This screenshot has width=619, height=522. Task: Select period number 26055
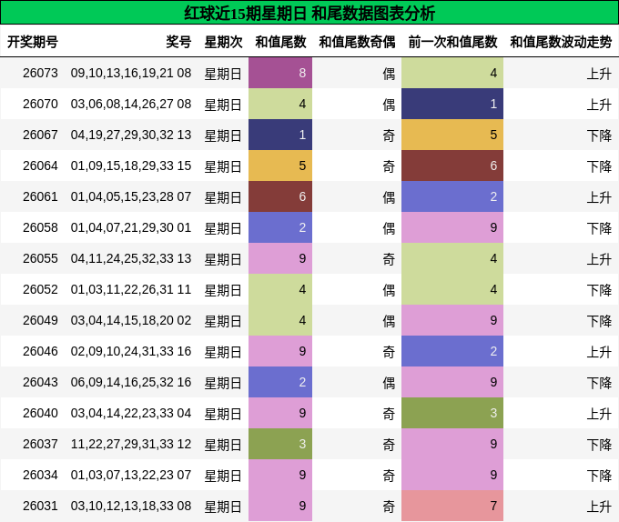pyautogui.click(x=40, y=258)
